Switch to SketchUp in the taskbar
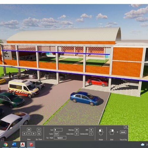The height and width of the screenshot is (148, 148). point(31,144)
